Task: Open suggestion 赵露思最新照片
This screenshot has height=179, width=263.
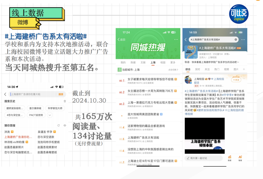Action: point(14,147)
